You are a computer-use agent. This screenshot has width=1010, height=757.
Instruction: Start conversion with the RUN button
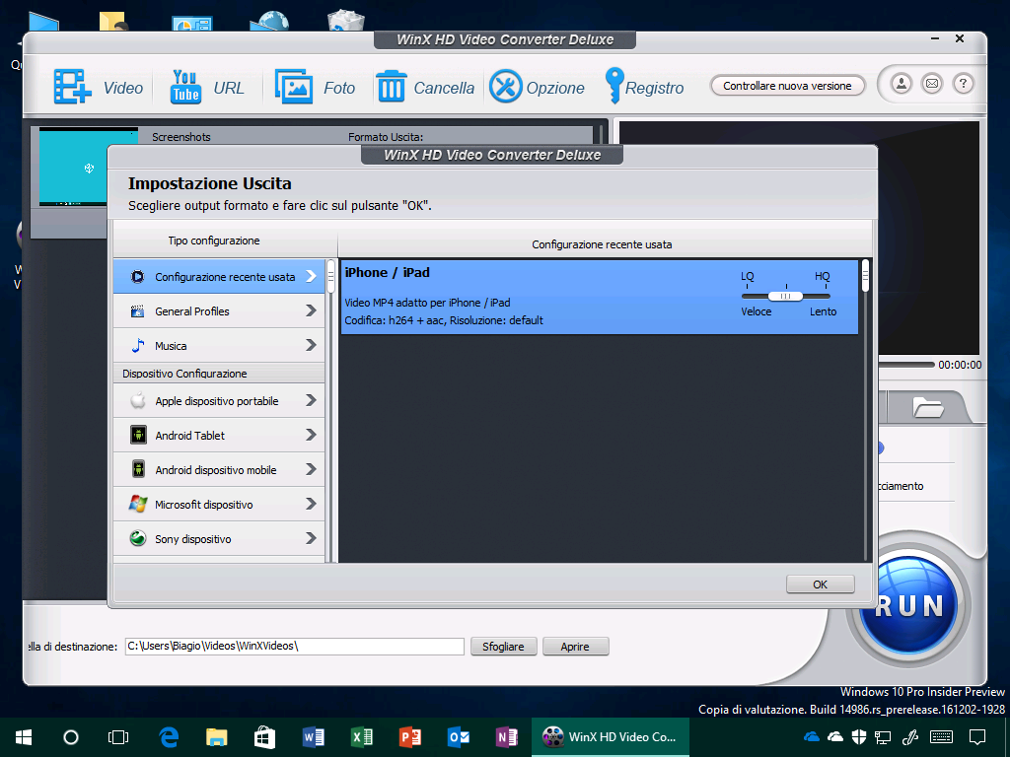[908, 605]
